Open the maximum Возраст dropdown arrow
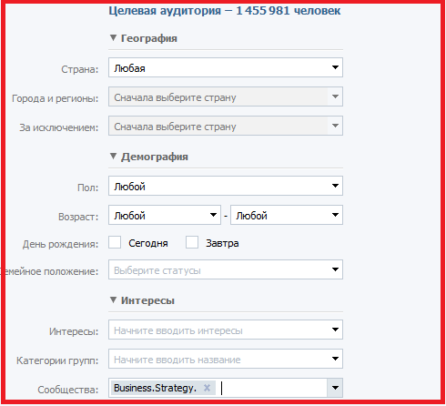Image resolution: width=446 pixels, height=406 pixels. coord(335,215)
